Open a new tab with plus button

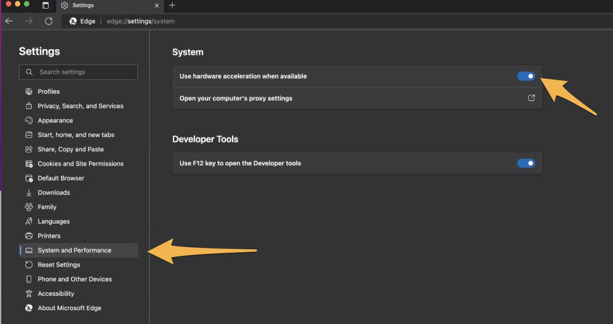tap(172, 5)
